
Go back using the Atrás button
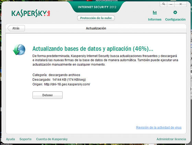16,28
